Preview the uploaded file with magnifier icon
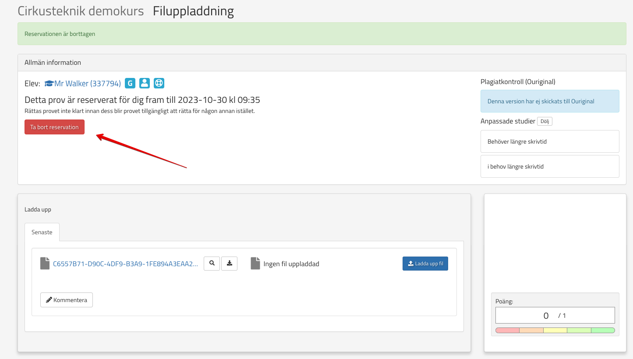This screenshot has height=359, width=633. tap(212, 264)
